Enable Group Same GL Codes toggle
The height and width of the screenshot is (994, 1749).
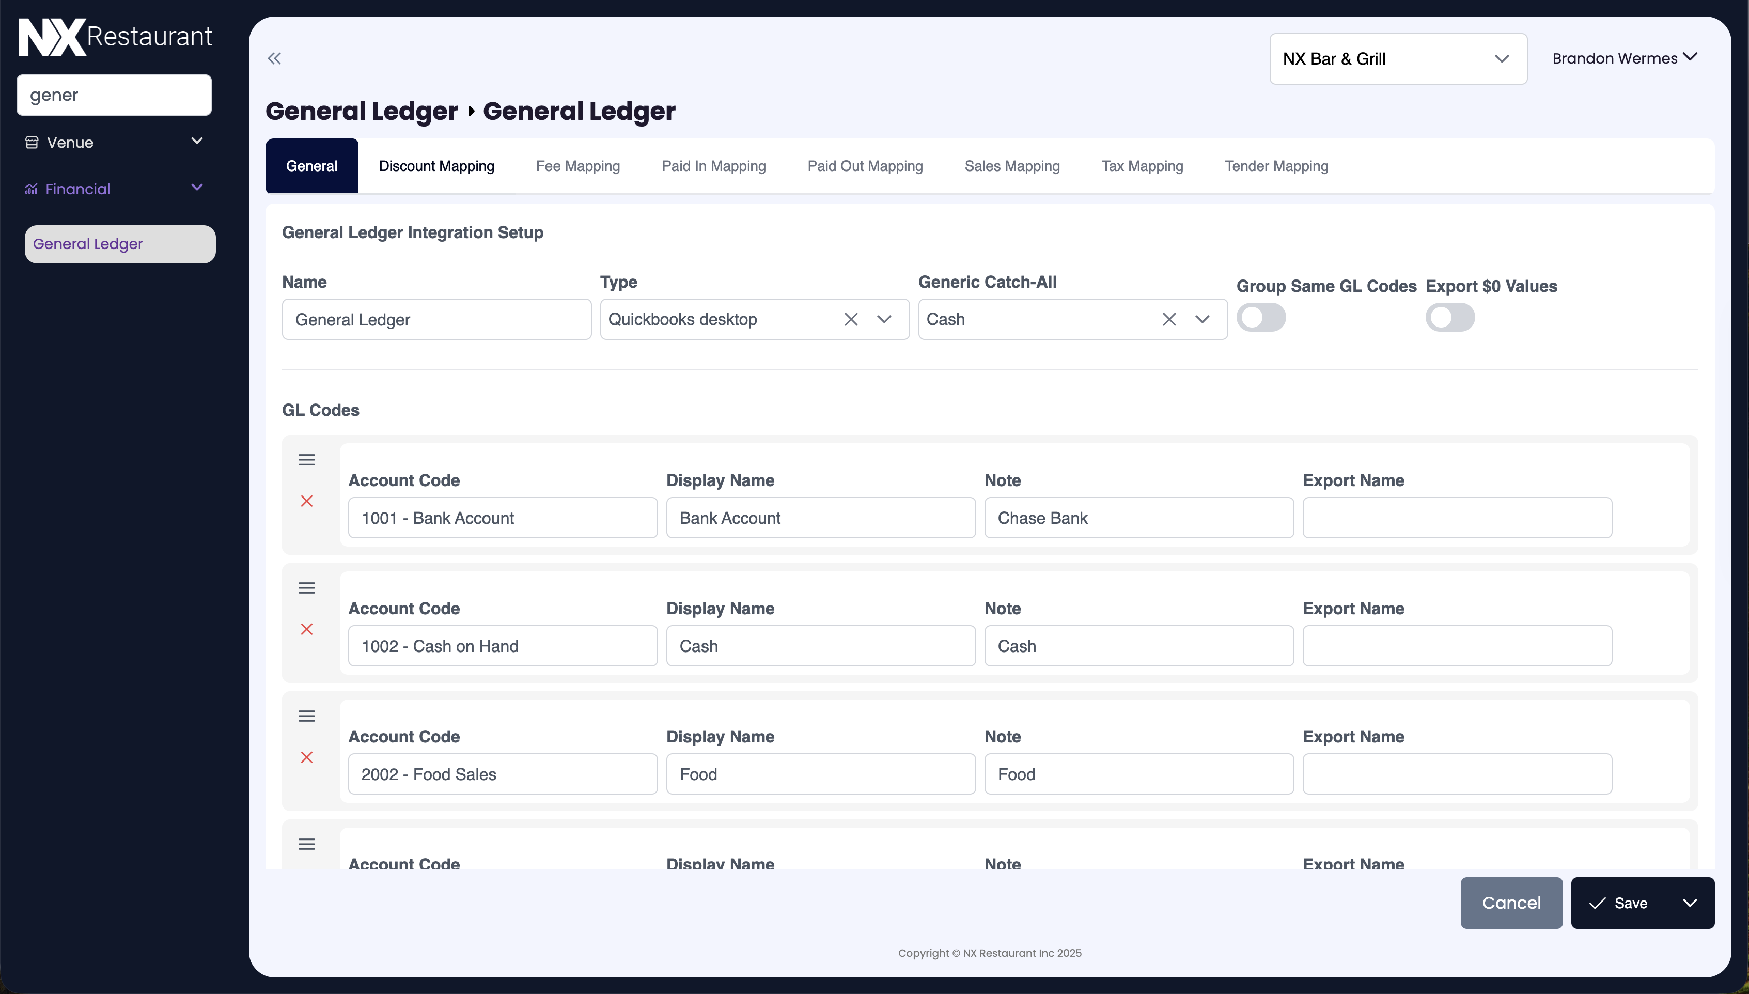click(1260, 318)
